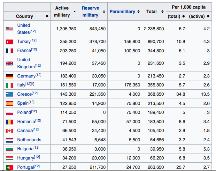Image resolution: width=216 pixels, height=171 pixels.
Task: Sort by Active military column arrow
Action: (74, 11)
